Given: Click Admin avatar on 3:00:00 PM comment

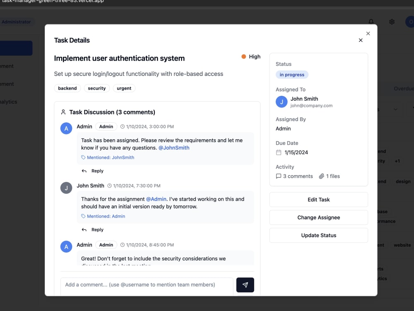Looking at the screenshot, I should coord(66,129).
